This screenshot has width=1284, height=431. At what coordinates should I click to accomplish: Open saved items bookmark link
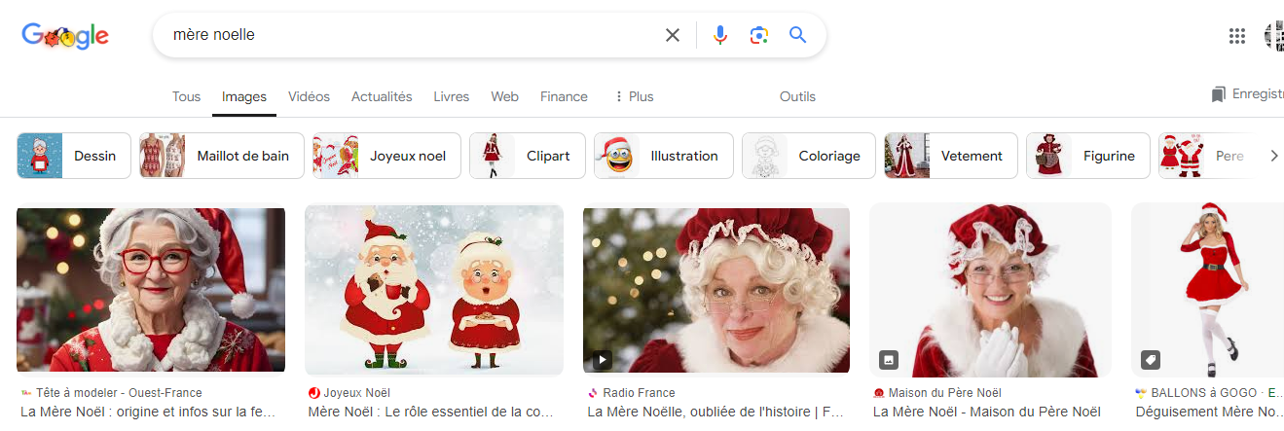pos(1246,94)
